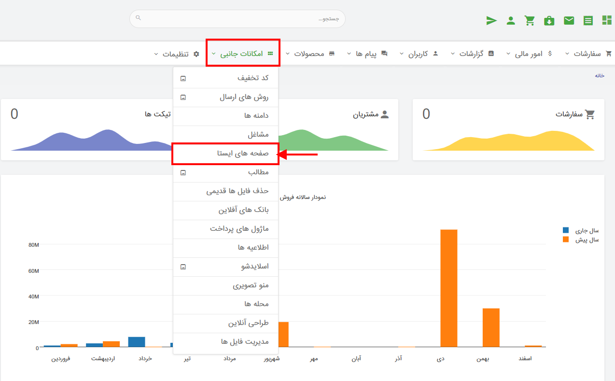Click the image icon in اسلایدشو row
Image resolution: width=615 pixels, height=381 pixels.
(x=183, y=267)
